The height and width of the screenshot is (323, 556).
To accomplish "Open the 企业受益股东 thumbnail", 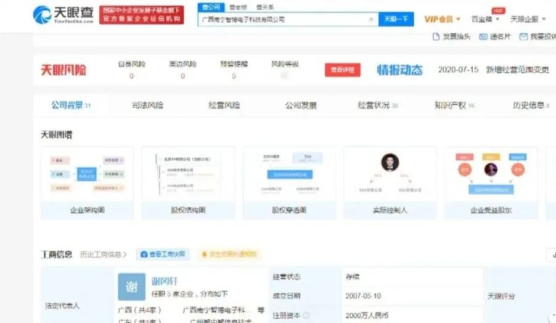I will click(x=491, y=183).
